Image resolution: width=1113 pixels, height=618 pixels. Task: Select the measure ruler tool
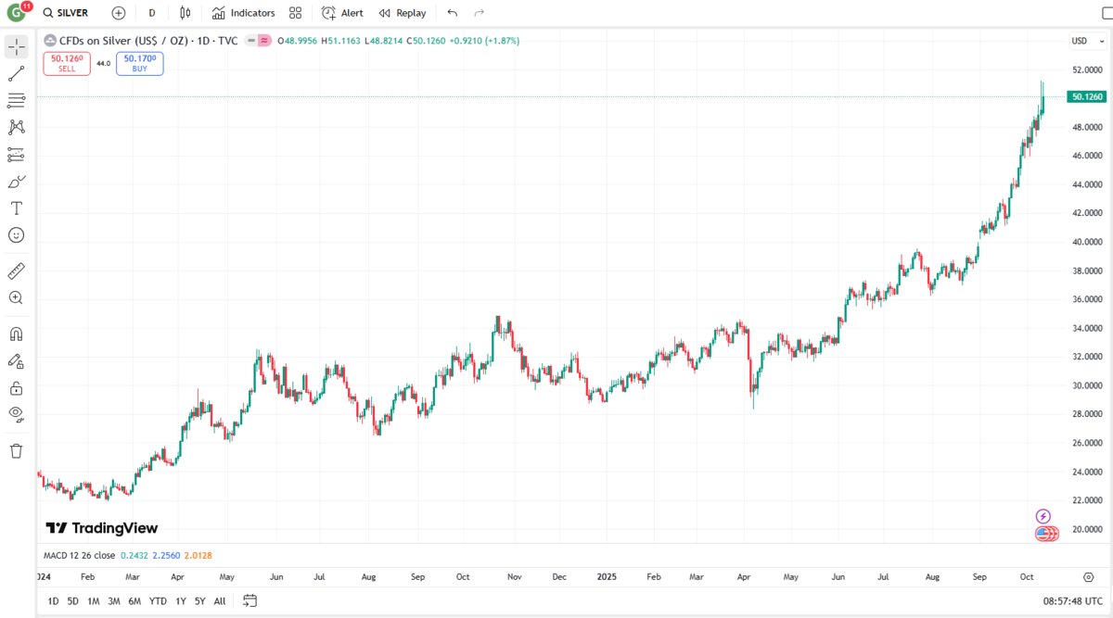tap(16, 271)
